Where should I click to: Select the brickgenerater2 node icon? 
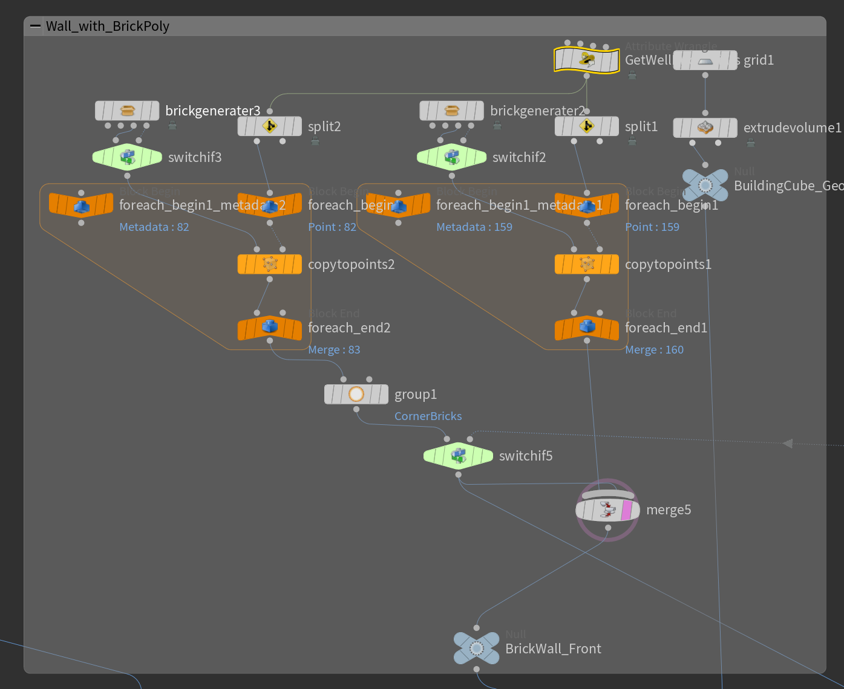coord(452,111)
